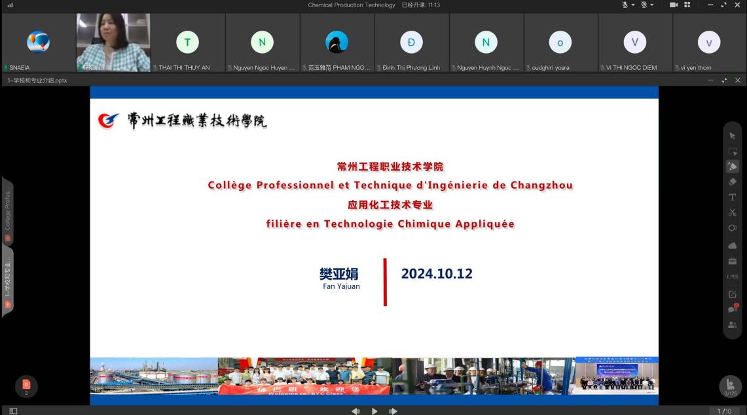Open the grid layout view selector

[687, 5]
